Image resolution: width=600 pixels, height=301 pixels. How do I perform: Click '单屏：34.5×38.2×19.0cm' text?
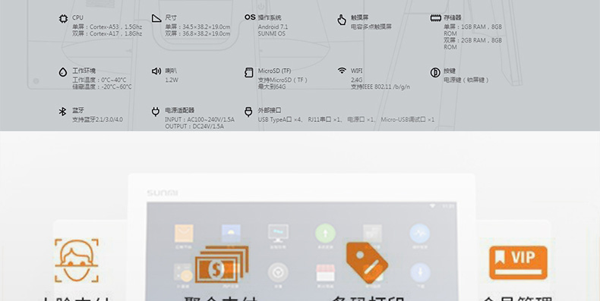(197, 27)
